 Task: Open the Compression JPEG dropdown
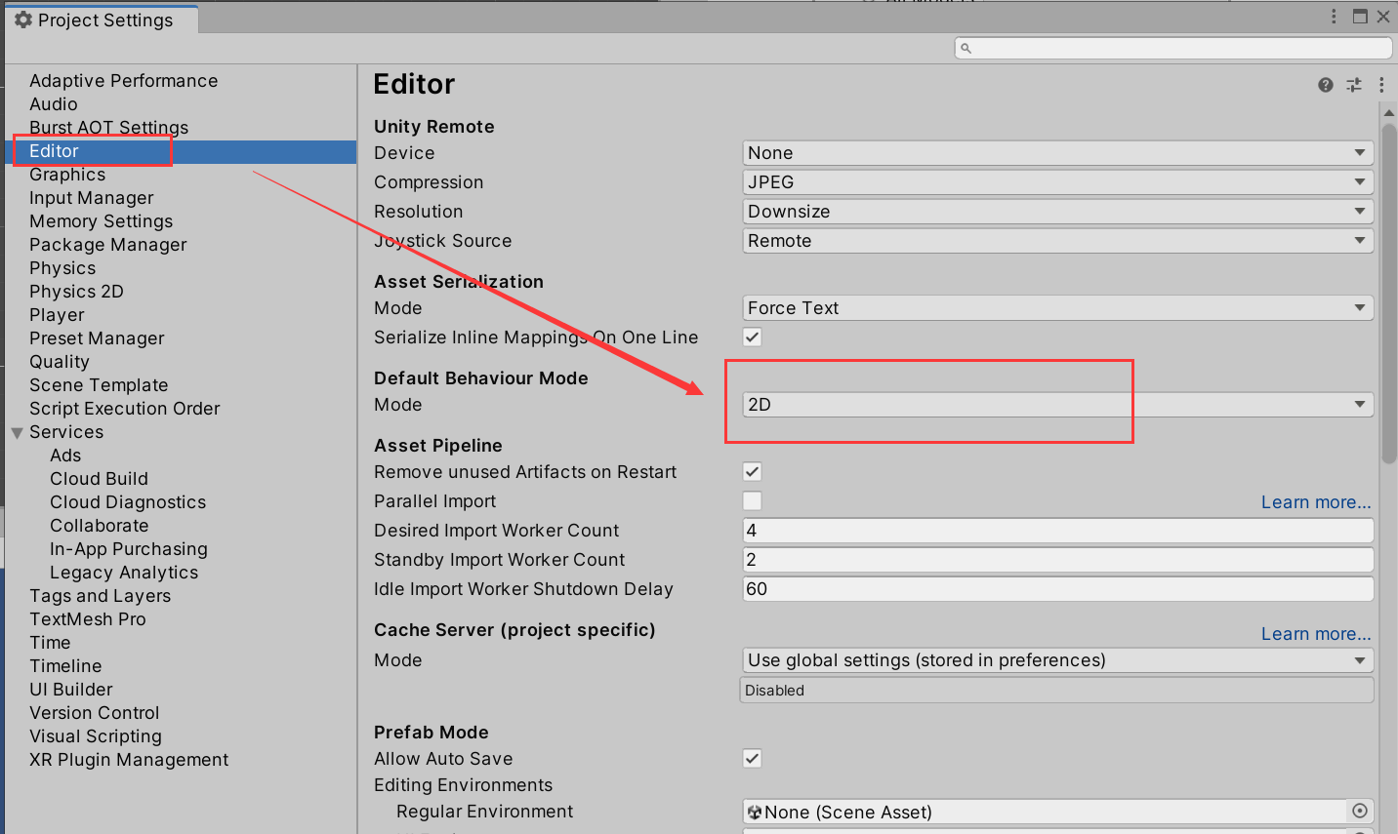coord(1057,182)
